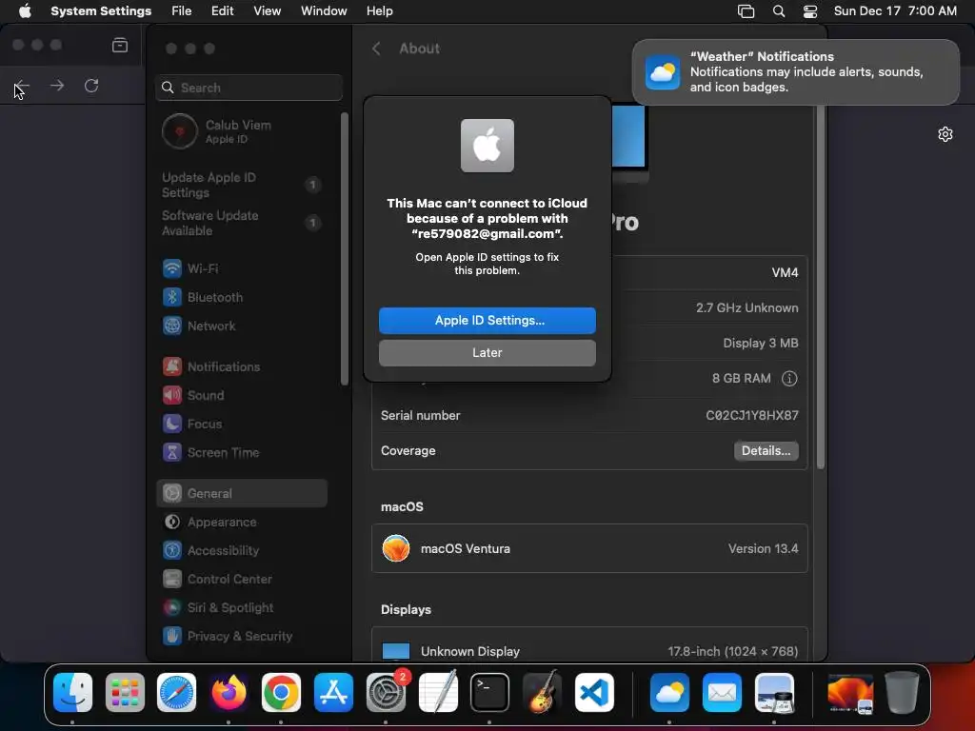Screen dimensions: 975x731
Task: Open the wallpaper screenshot stack in Dock
Action: 850,692
